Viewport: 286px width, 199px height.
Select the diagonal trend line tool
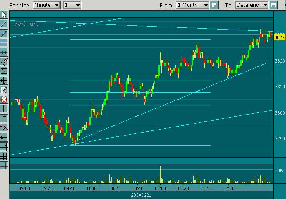coord(4,24)
